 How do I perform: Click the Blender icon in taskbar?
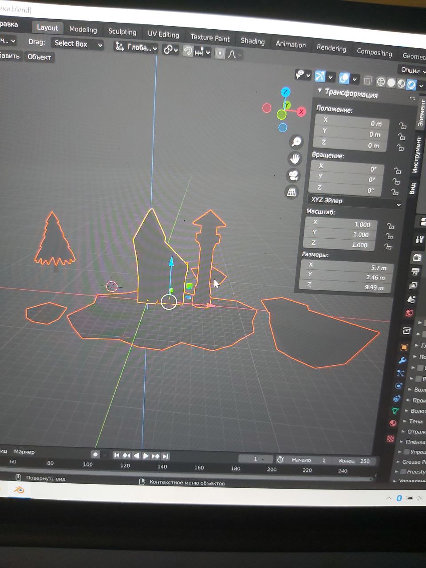(19, 490)
